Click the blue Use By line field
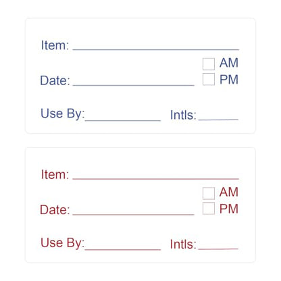Image resolution: width=281 pixels, height=281 pixels. pos(123,120)
